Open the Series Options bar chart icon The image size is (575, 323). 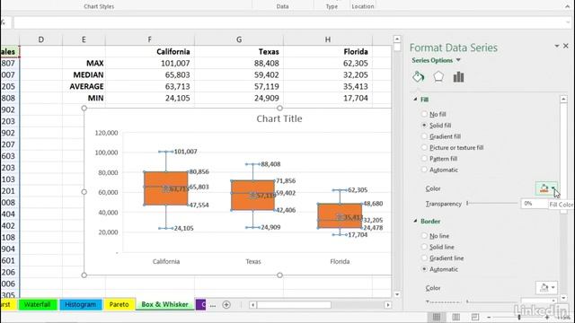458,77
